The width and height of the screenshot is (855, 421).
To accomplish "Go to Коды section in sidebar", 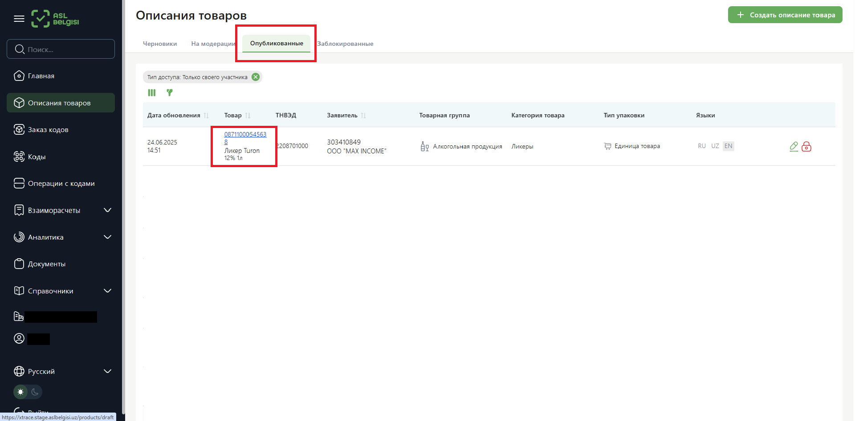I will [37, 157].
